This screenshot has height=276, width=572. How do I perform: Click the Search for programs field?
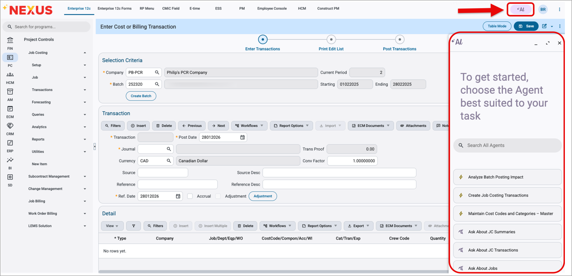(46, 27)
